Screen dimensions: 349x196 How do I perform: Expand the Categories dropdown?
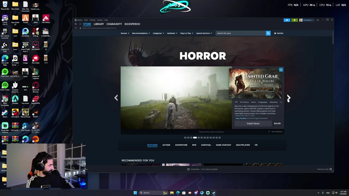pos(158,33)
